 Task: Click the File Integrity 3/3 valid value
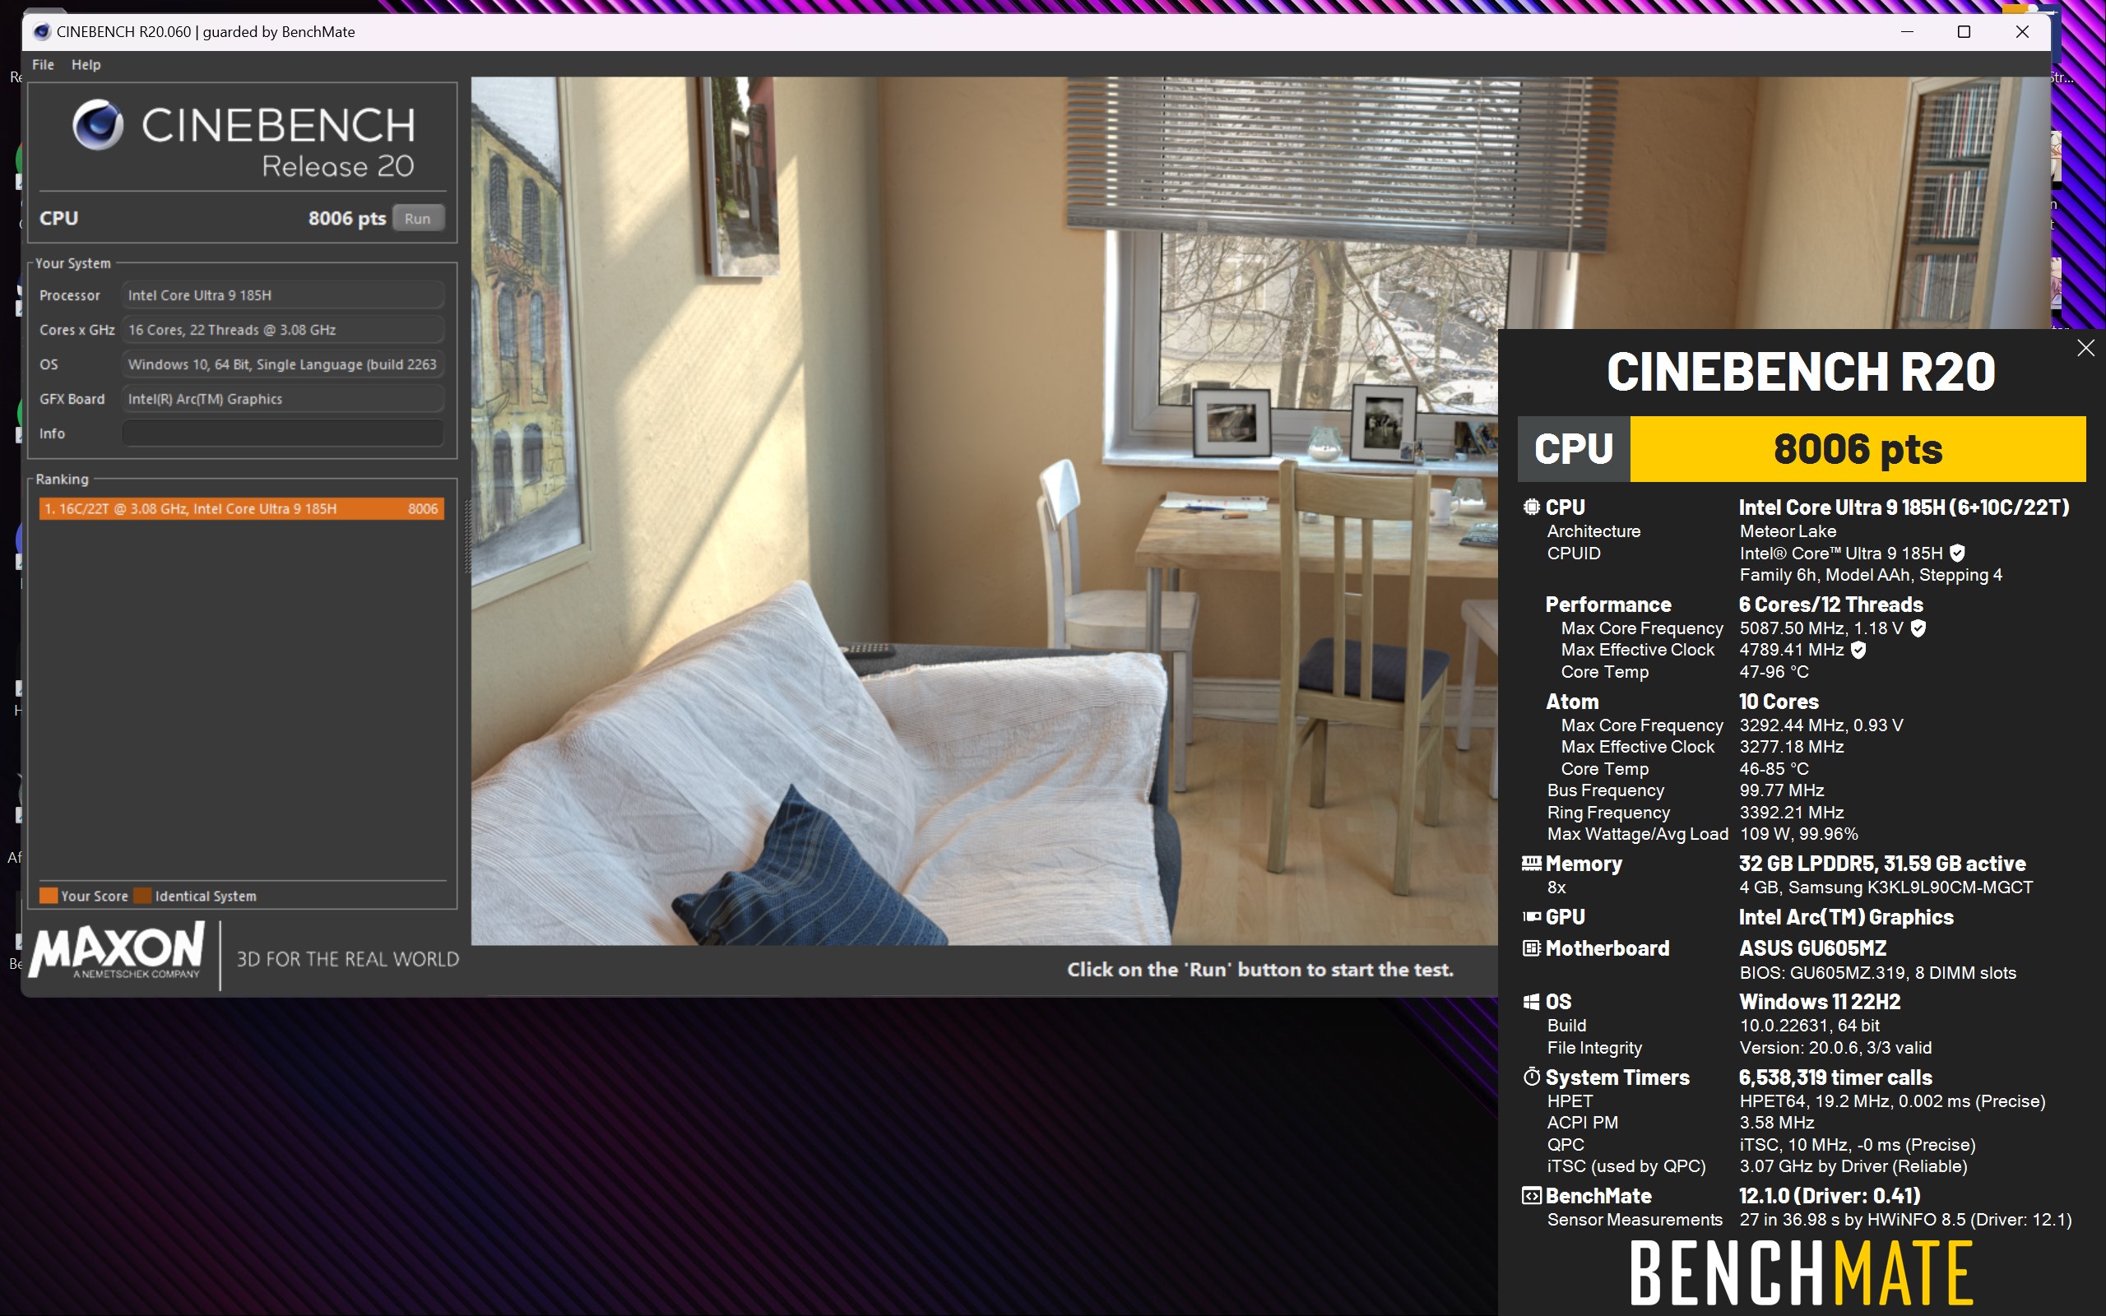(1835, 1048)
